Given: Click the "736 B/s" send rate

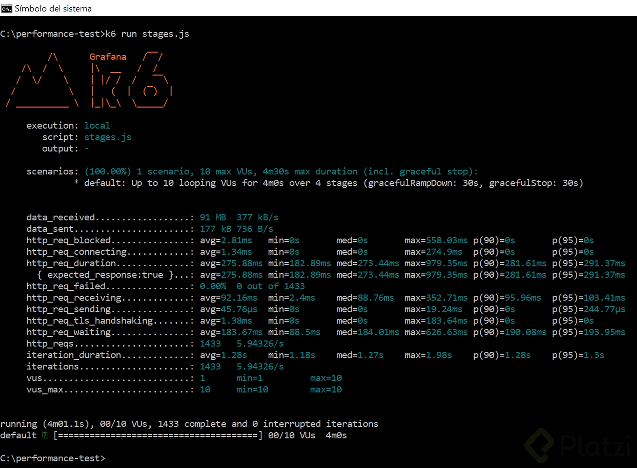Looking at the screenshot, I should (x=255, y=229).
